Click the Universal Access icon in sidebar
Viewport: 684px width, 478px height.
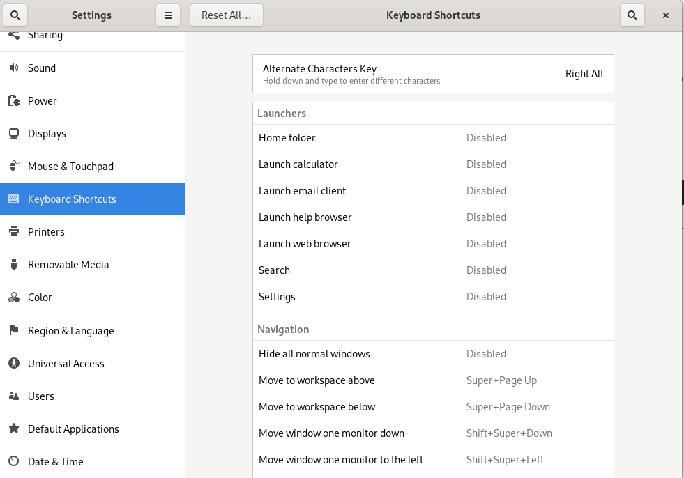point(14,364)
